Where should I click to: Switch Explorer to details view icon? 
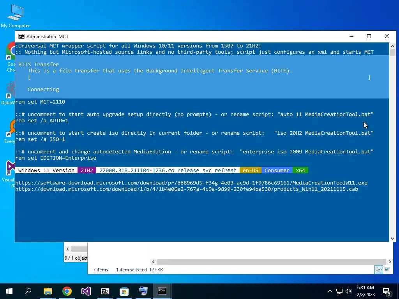coord(379,269)
